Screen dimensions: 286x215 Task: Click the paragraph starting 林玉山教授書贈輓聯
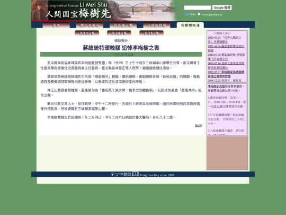click(121, 93)
